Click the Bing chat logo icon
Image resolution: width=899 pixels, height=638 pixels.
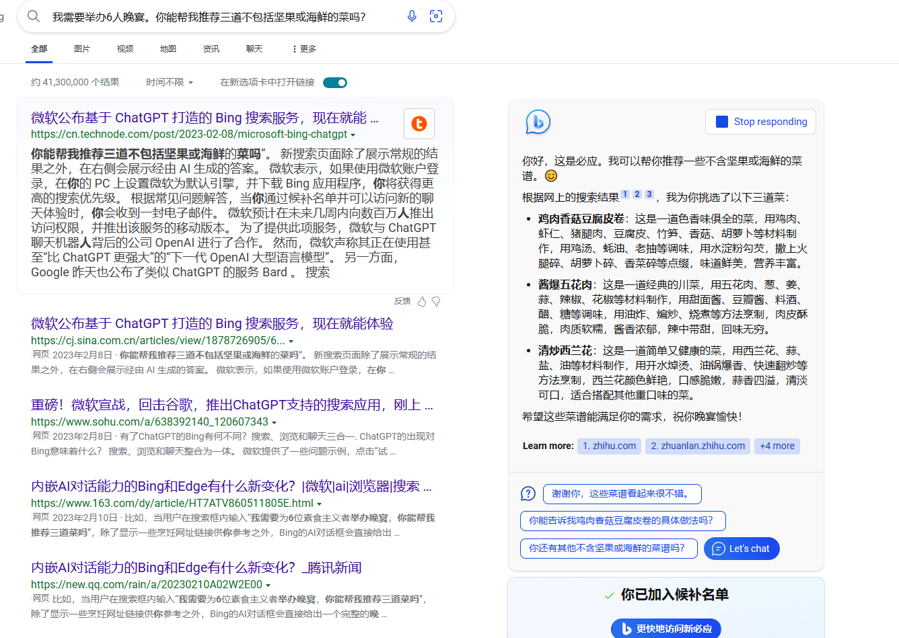(x=538, y=122)
